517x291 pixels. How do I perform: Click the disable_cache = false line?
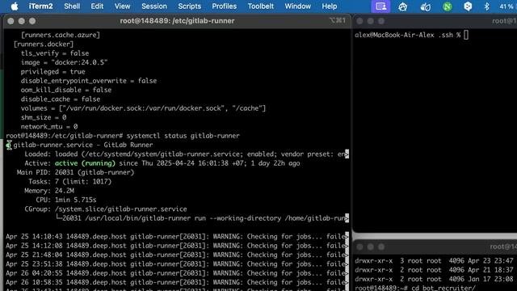61,99
